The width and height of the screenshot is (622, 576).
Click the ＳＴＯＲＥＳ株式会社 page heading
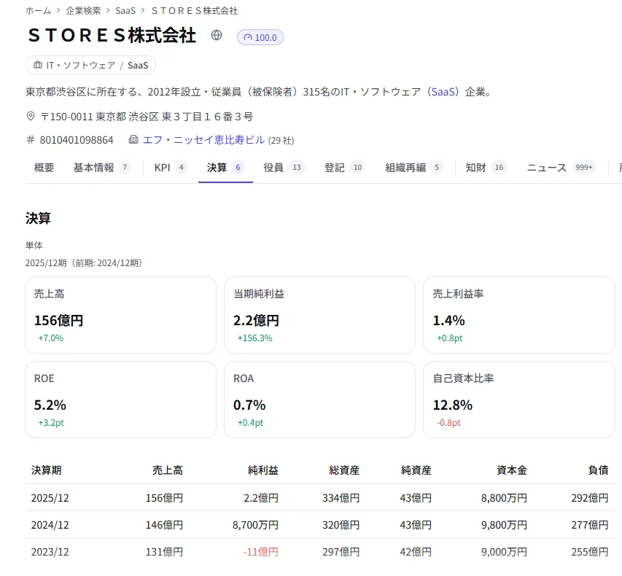[112, 35]
